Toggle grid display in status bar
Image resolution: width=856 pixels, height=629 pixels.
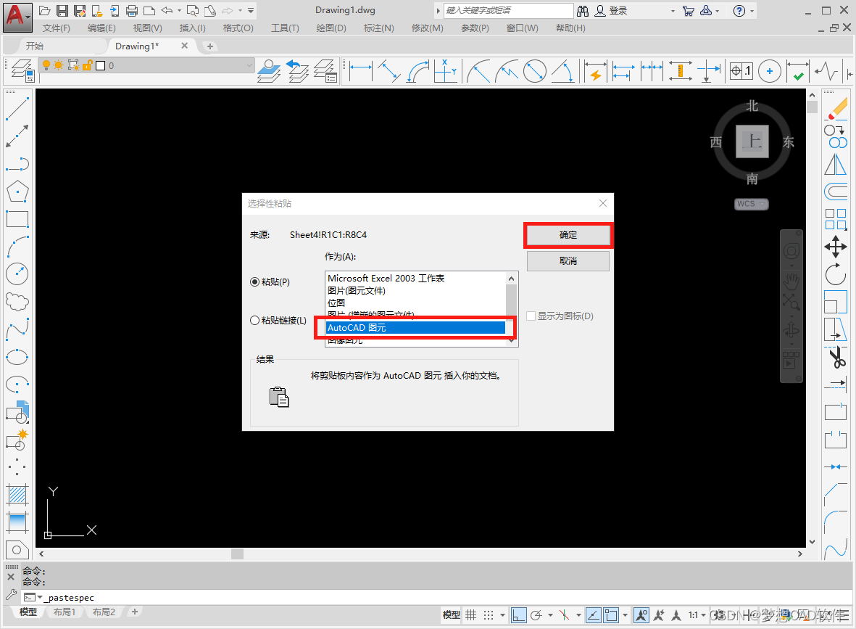click(470, 614)
